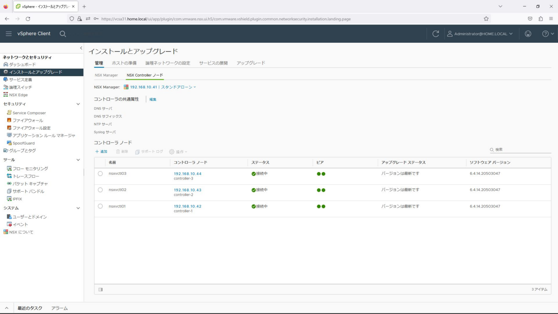Open サポート バンドル tool
558x314 pixels.
(28, 191)
